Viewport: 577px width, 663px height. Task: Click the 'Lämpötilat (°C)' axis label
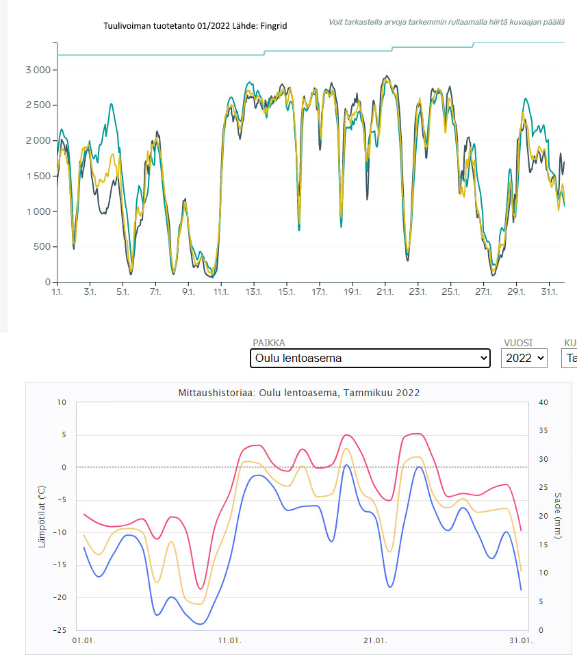(x=42, y=517)
